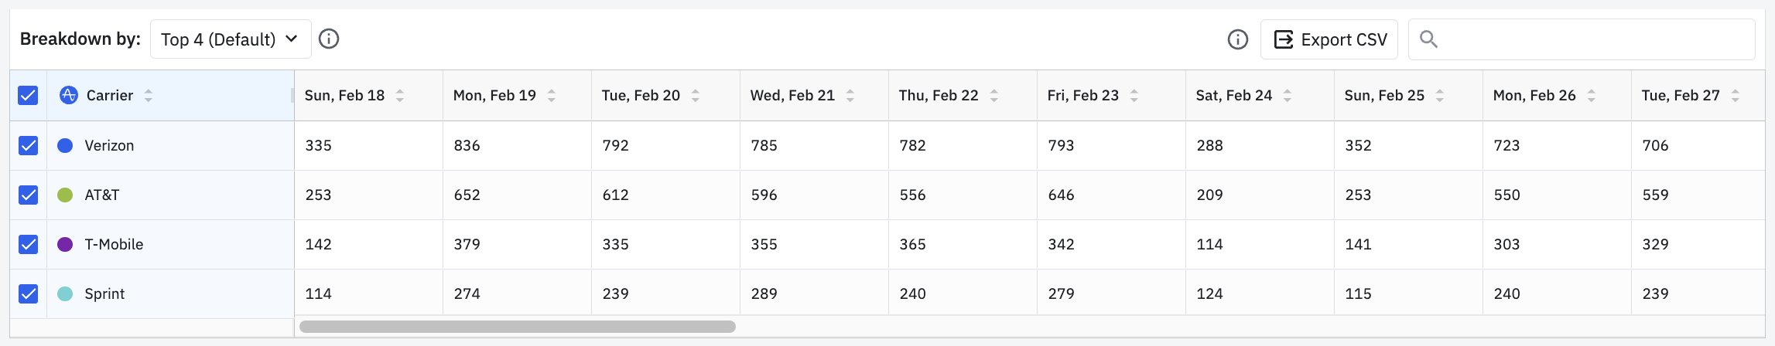This screenshot has width=1775, height=346.
Task: Click the Amplitude property icon beside Carrier
Action: point(68,95)
